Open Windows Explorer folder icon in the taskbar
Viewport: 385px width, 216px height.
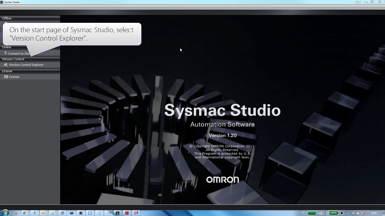[52, 213]
